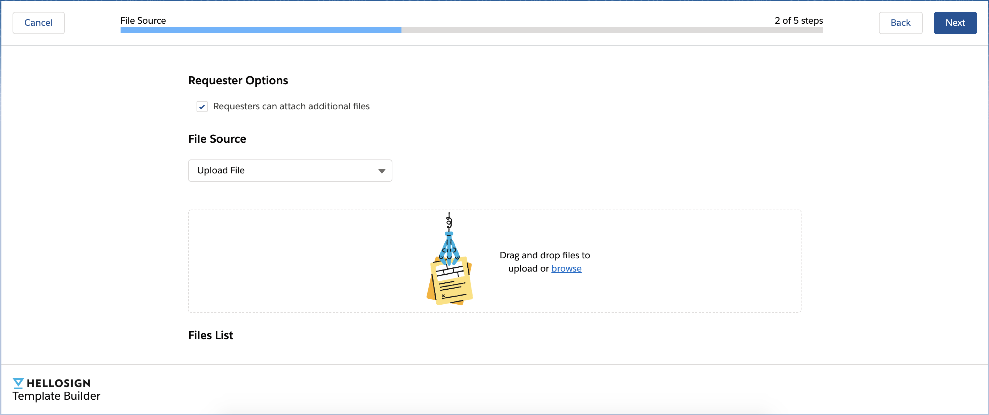This screenshot has width=989, height=415.
Task: Click the File Source progress step label
Action: pos(143,20)
